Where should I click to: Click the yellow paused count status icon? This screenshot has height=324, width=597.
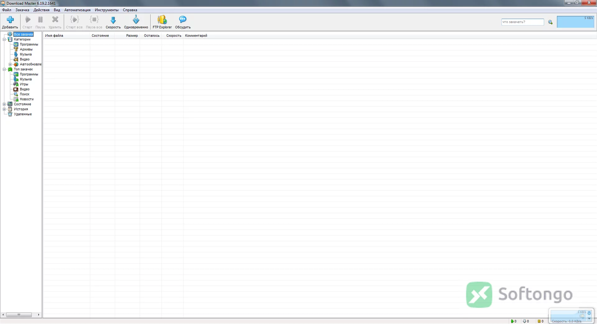pyautogui.click(x=539, y=321)
